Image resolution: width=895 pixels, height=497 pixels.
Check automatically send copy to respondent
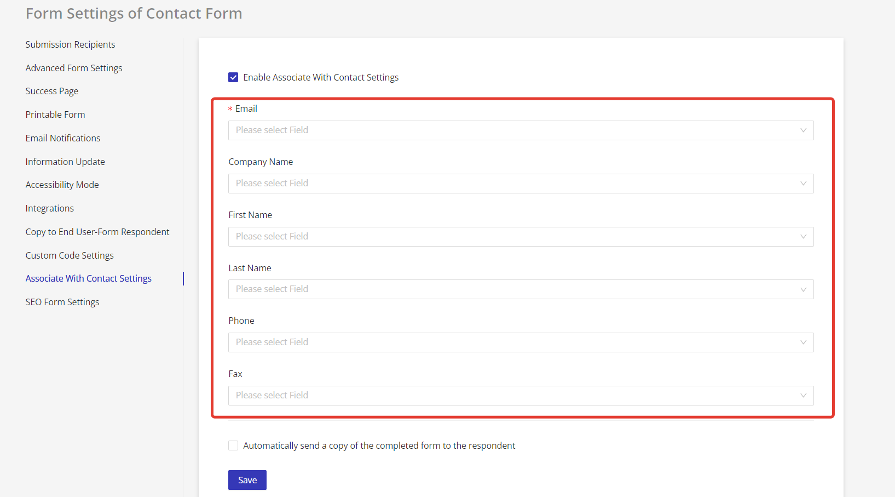pyautogui.click(x=233, y=445)
